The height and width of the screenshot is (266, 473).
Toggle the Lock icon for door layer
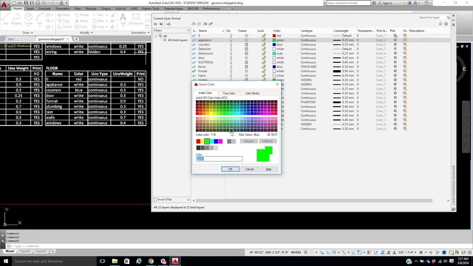pyautogui.click(x=264, y=58)
